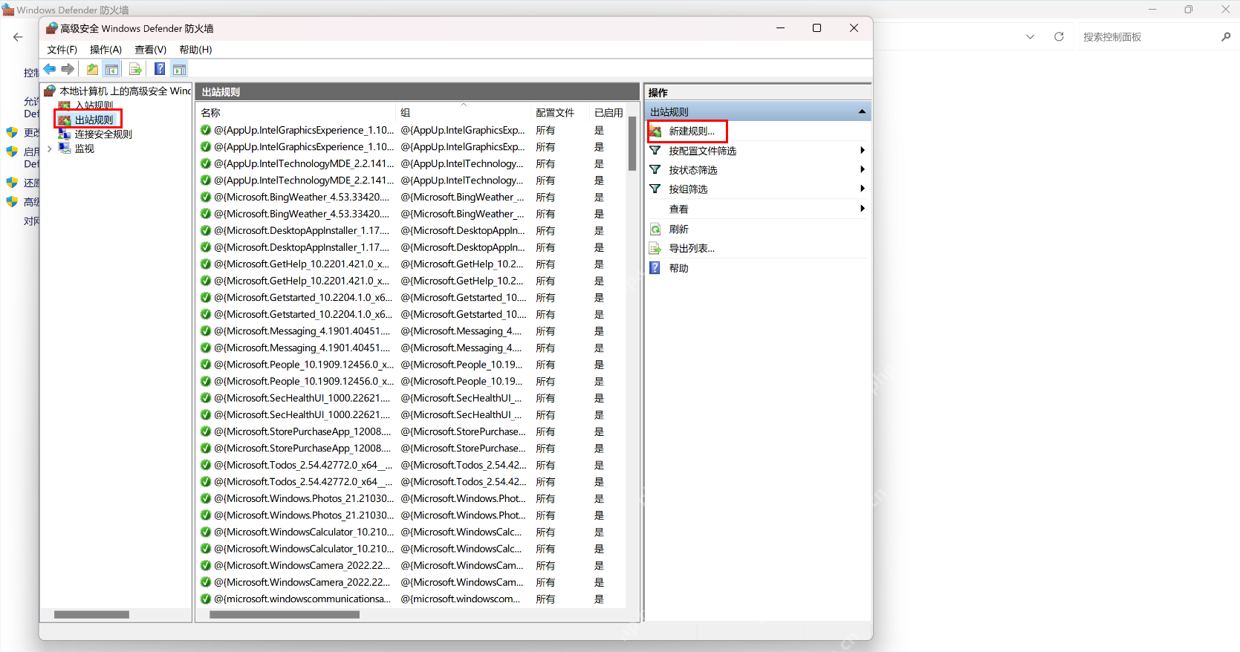The image size is (1240, 652).
Task: Click 搜索控制面板 search field in Control Panel
Action: pos(1148,37)
